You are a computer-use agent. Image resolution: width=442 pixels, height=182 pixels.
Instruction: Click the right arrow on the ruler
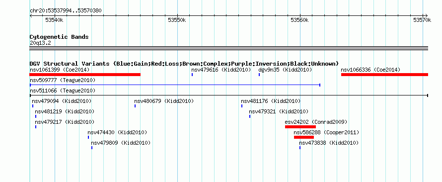point(426,15)
